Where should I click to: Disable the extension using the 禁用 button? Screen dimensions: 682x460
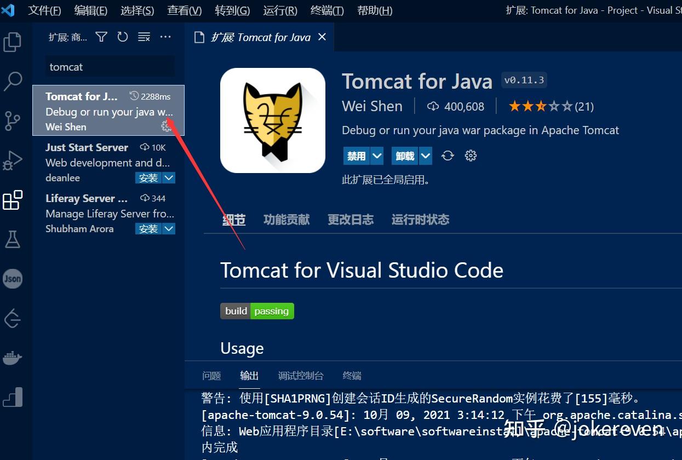pos(356,156)
